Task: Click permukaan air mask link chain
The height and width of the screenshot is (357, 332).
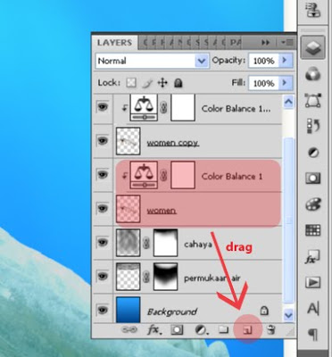Action: tap(146, 278)
